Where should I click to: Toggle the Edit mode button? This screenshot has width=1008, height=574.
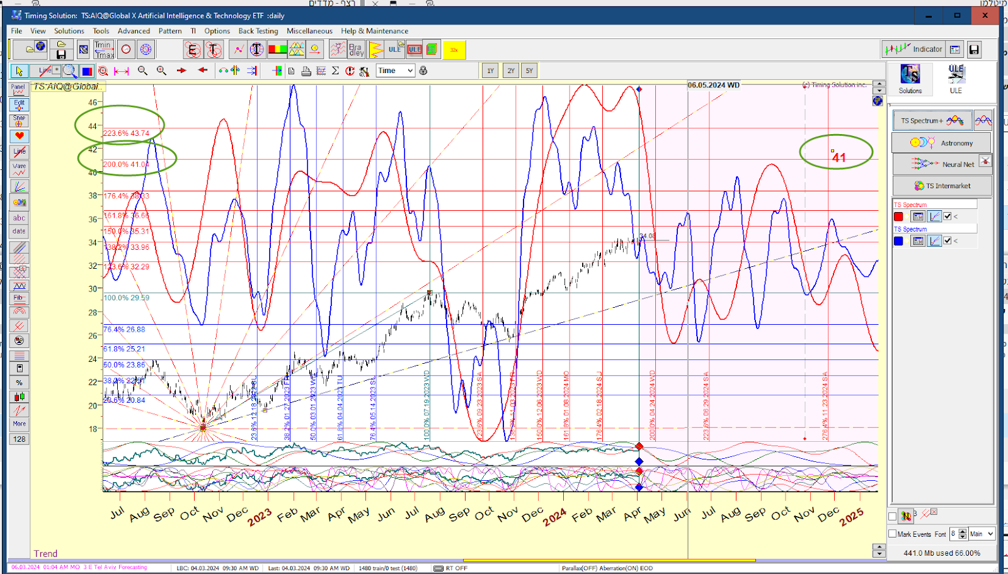click(20, 105)
